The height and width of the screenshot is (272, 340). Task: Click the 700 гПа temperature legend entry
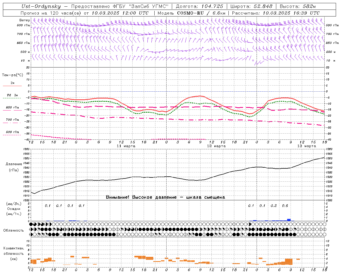point(12,120)
